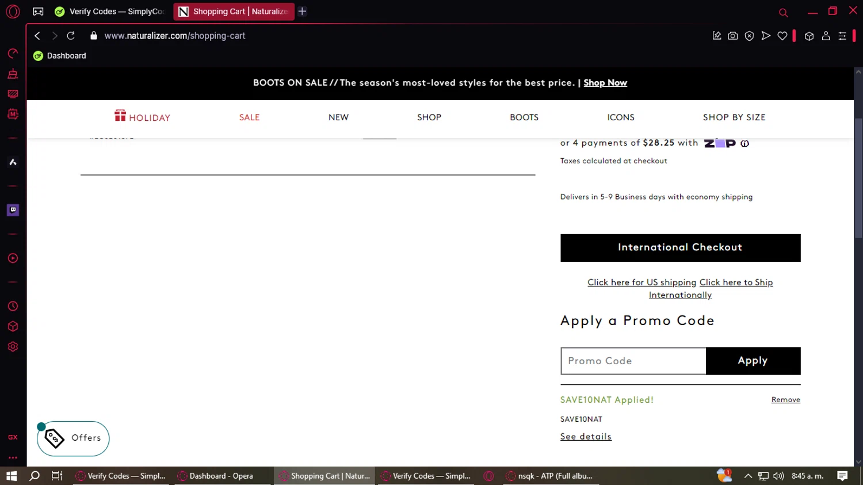Go forward in browser history
The width and height of the screenshot is (863, 485).
[55, 36]
